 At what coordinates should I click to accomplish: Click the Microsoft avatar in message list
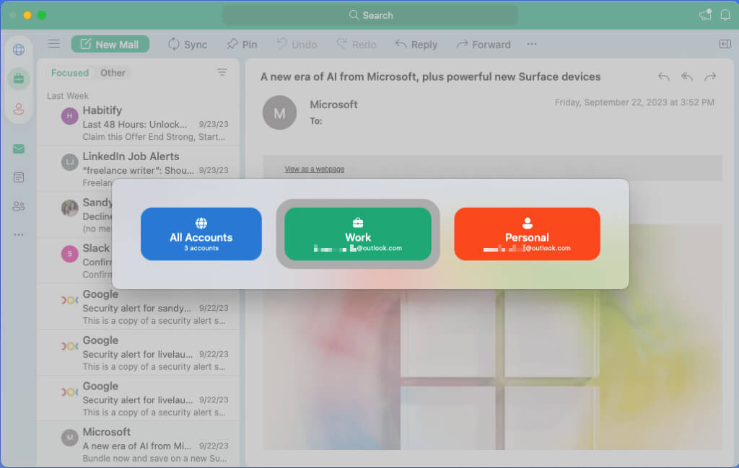tap(70, 438)
